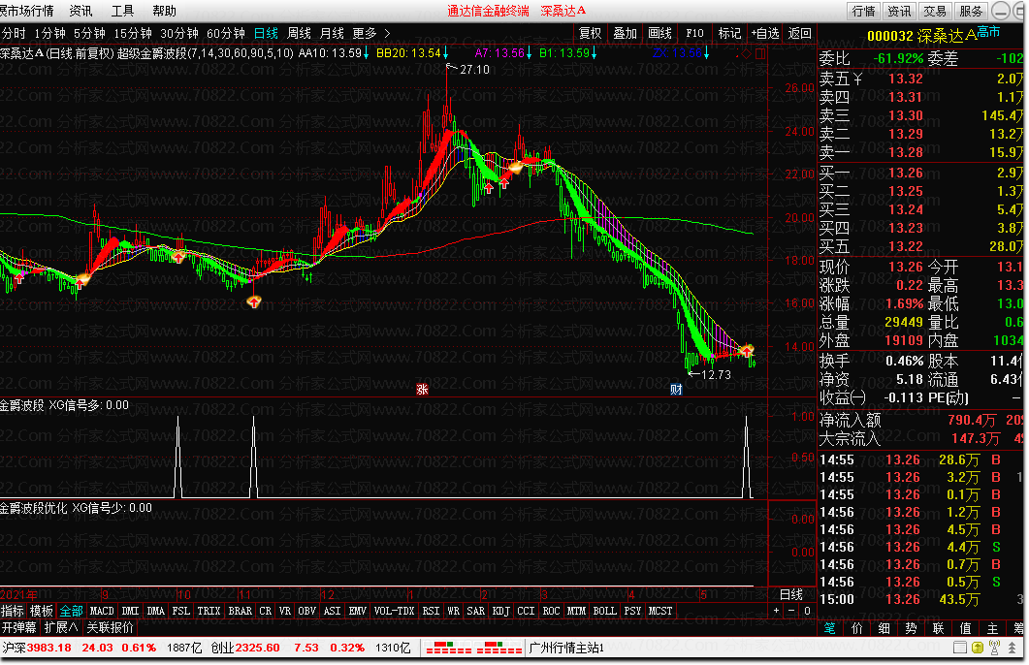The width and height of the screenshot is (1029, 665).
Task: Select the 笔 tab in quote panel
Action: [830, 628]
